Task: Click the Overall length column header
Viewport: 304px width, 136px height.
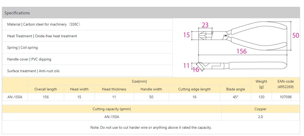Action: [x=46, y=89]
